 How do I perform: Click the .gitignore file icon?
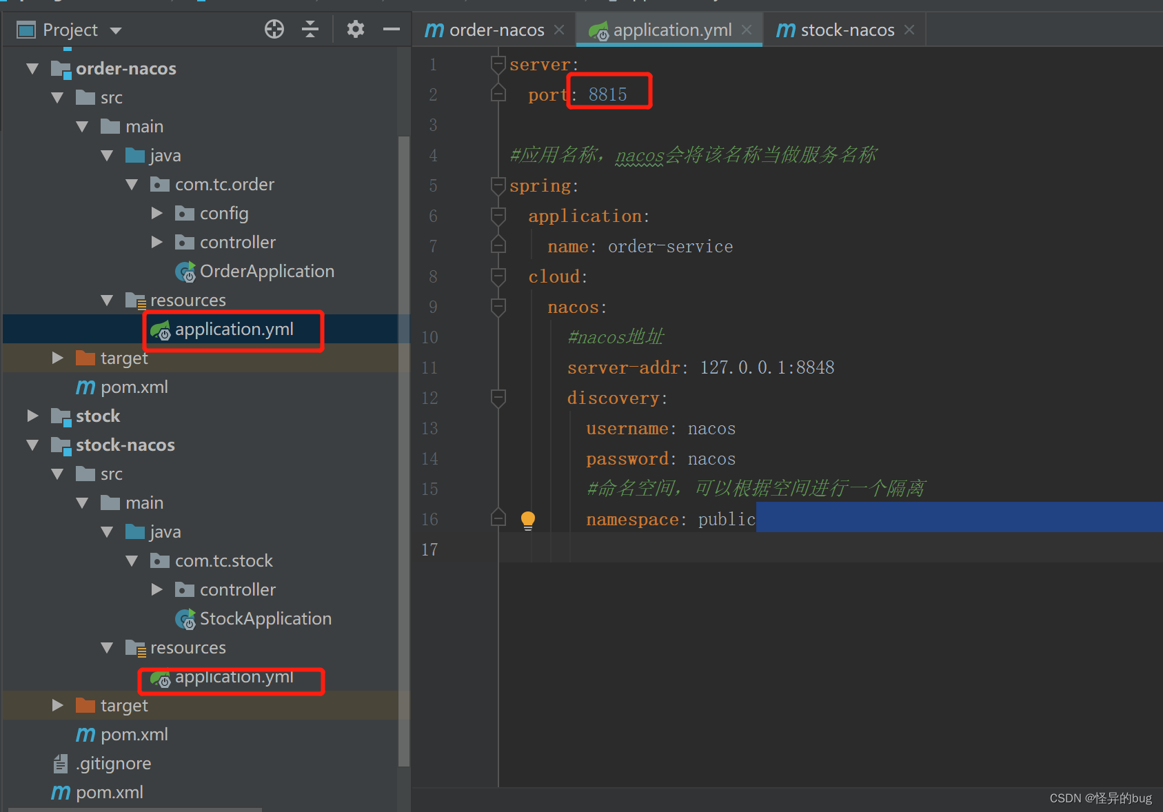coord(61,764)
